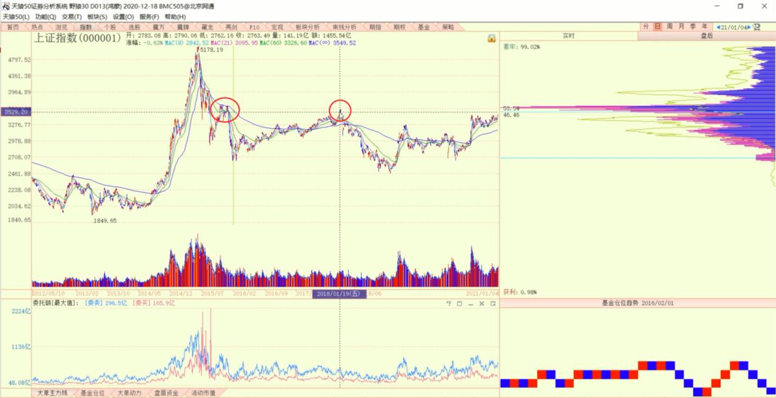The width and height of the screenshot is (776, 398).
Task: Minimize the 委托额 indicator panel
Action: coord(470,303)
